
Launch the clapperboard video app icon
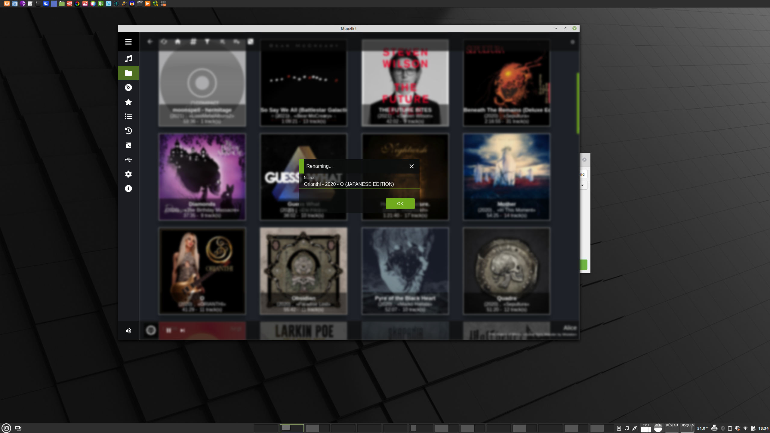tap(140, 4)
